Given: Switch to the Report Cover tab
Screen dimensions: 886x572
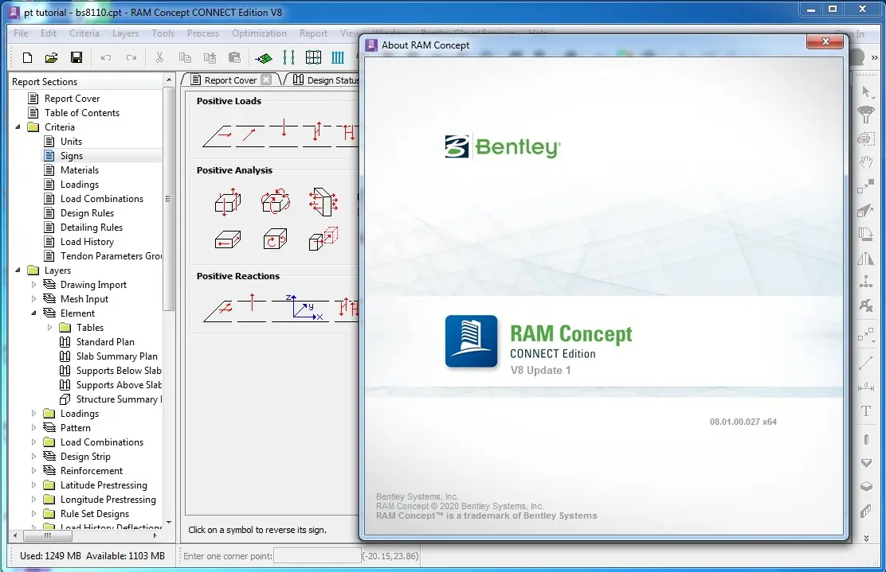Looking at the screenshot, I should (230, 80).
